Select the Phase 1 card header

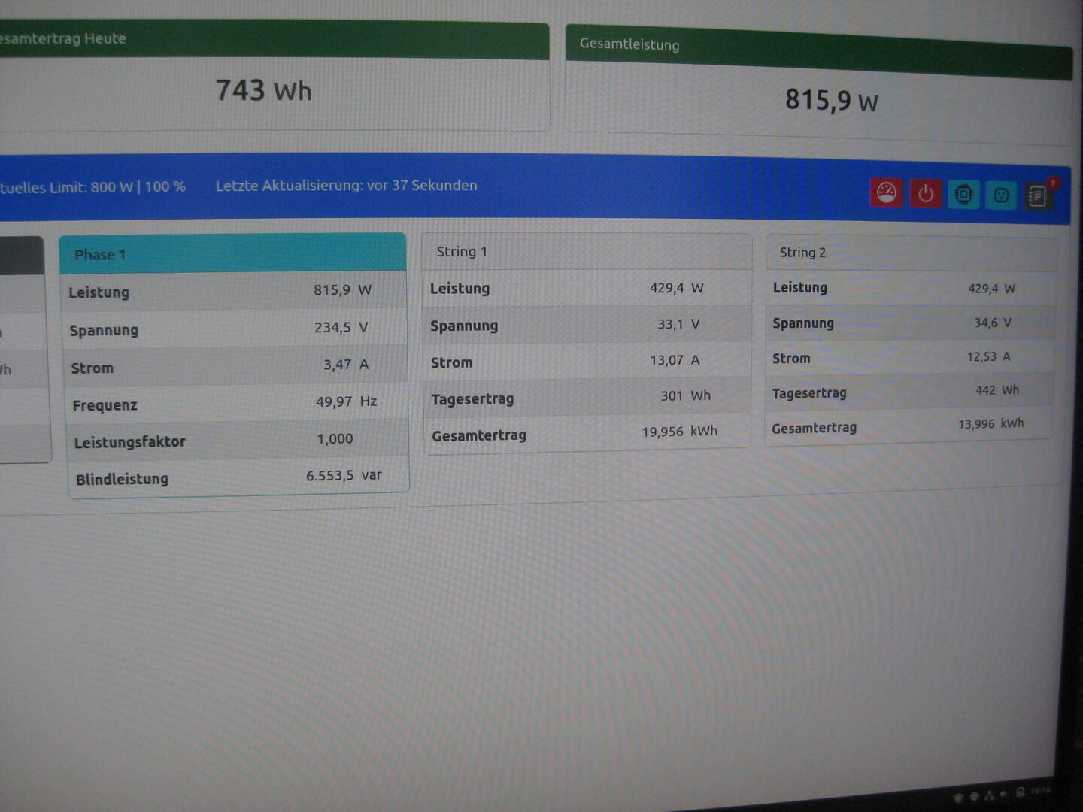click(x=232, y=253)
